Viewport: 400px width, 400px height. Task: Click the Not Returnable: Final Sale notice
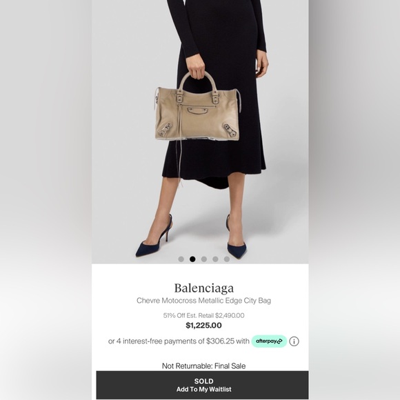click(x=203, y=366)
